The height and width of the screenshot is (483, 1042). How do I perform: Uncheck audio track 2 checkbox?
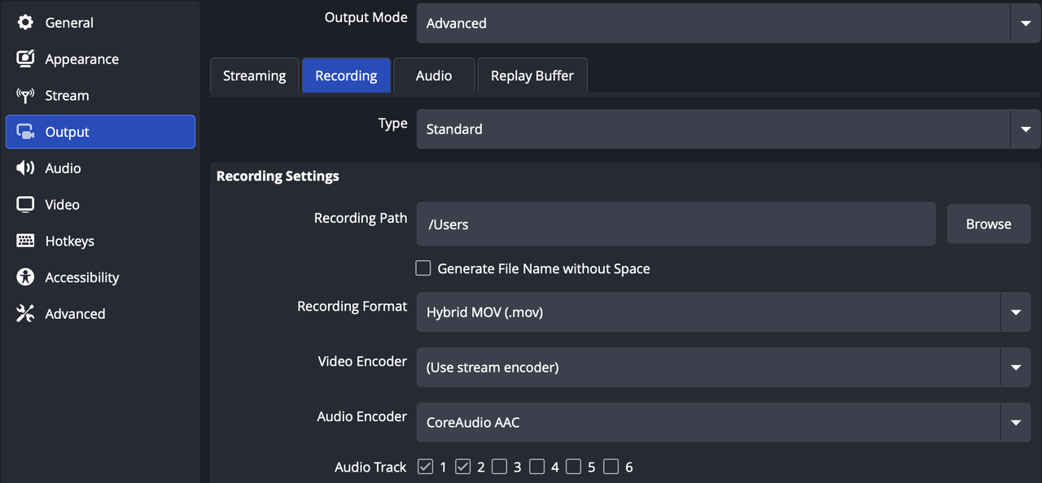462,467
